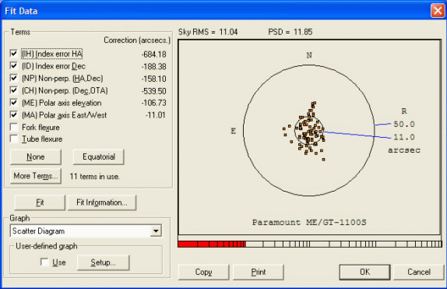Uncheck (MA) Polar axis East/West term
Viewport: 447px width, 289px height.
13,115
